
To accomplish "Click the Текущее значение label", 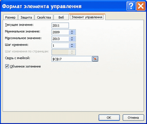I will click(19, 25).
